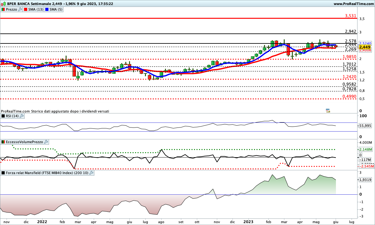Viewport: 375px width, 225px height.
Task: Click the red 0,4990 level label
Action: point(349,97)
